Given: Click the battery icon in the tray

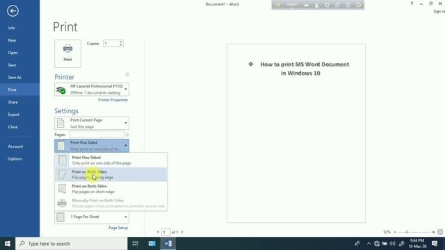Looking at the screenshot, I should click(x=385, y=244).
